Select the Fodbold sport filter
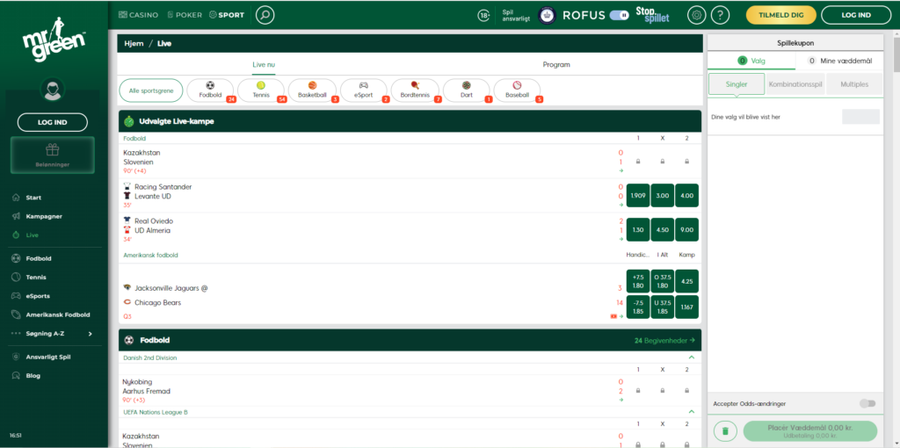 pos(211,90)
